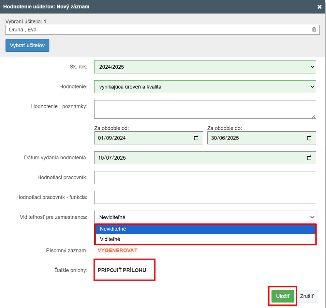Viewport: 326px width, 308px height.
Task: Collapse the Viditeľnosť pre zamestnanca dropdown
Action: point(205,217)
